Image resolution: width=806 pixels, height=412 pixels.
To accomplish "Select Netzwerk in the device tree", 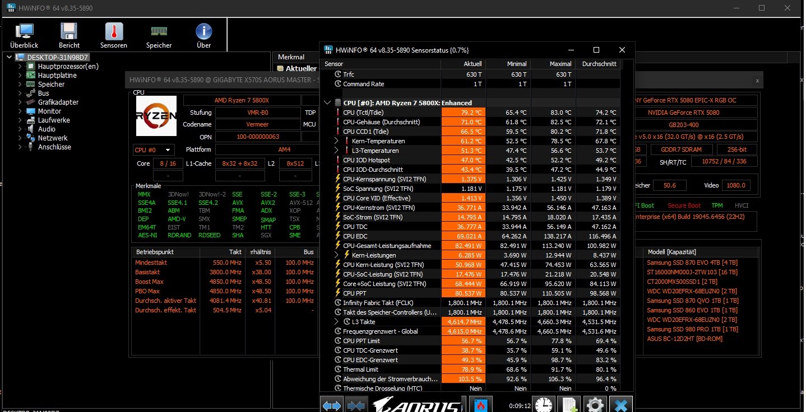I will [53, 138].
